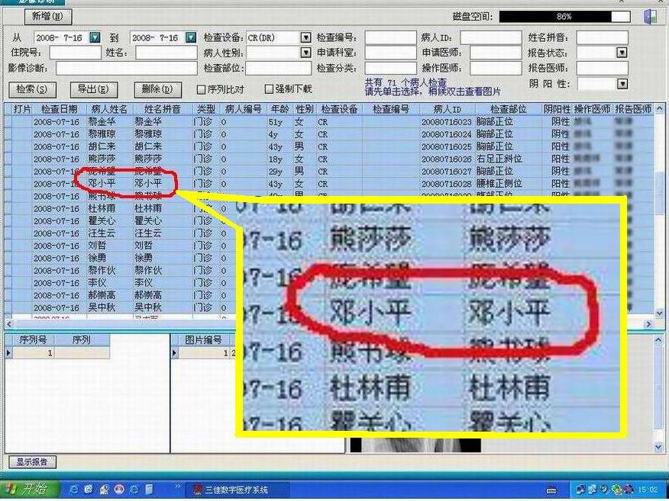Click the 磁盘空间 86% progress bar
Image resolution: width=669 pixels, height=501 pixels.
tap(564, 17)
